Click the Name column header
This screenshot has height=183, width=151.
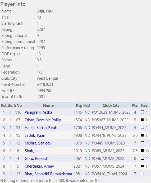click(x=48, y=105)
